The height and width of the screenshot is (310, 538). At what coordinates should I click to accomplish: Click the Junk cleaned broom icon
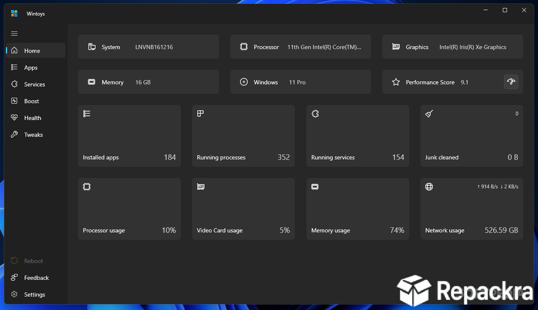point(429,114)
